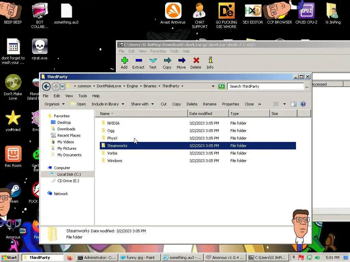
Task: Sort by the Date modified column
Action: (208, 114)
